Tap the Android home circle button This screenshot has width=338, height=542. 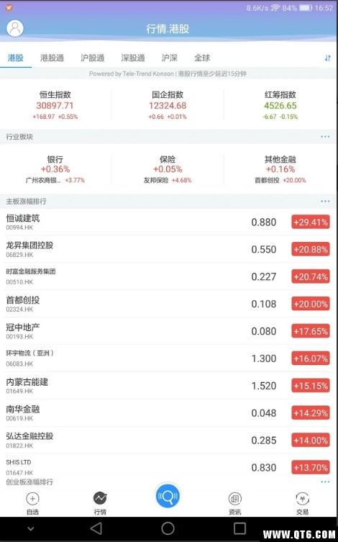pos(168,528)
